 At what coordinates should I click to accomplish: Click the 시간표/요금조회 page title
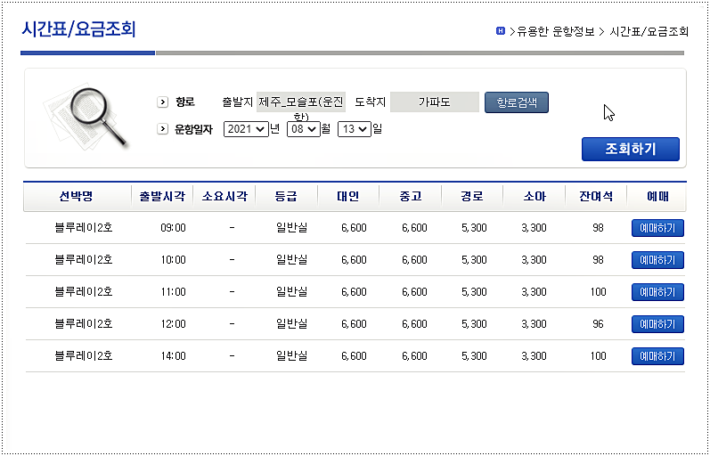pyautogui.click(x=78, y=30)
